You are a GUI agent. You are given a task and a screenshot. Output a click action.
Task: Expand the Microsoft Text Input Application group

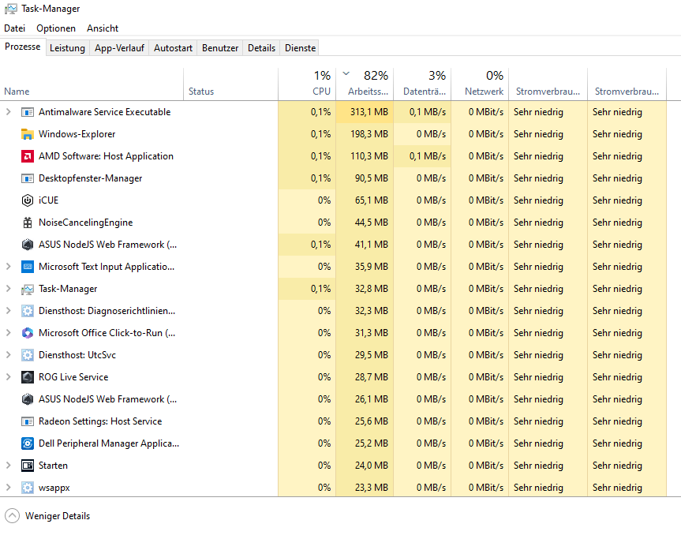(x=8, y=267)
